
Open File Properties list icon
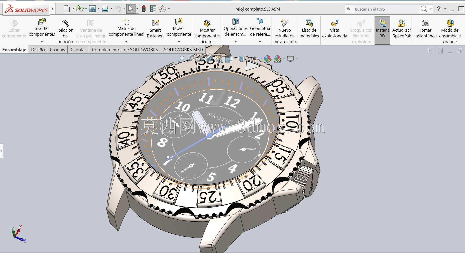153,9
